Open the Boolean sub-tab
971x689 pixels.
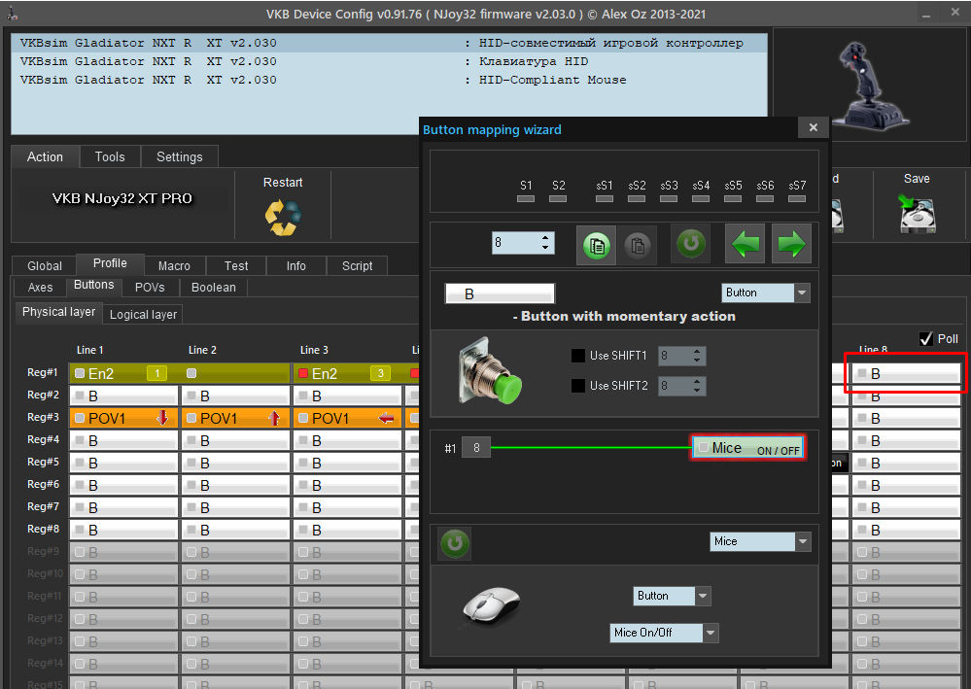pyautogui.click(x=214, y=288)
